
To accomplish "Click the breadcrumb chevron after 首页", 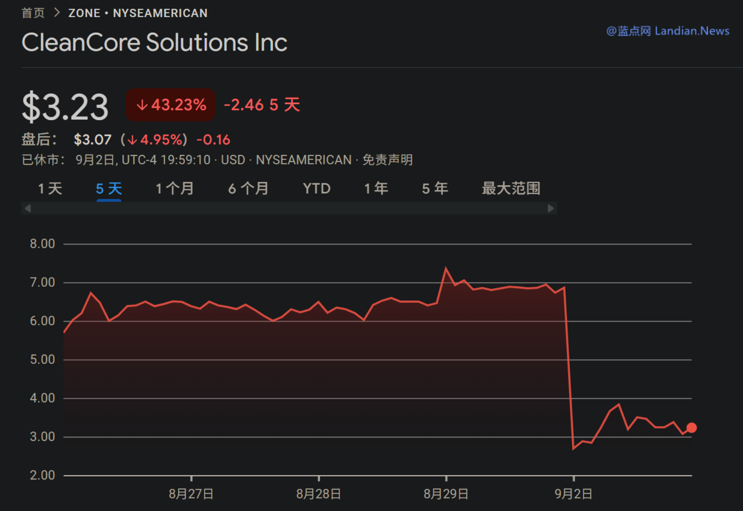I will pos(57,13).
